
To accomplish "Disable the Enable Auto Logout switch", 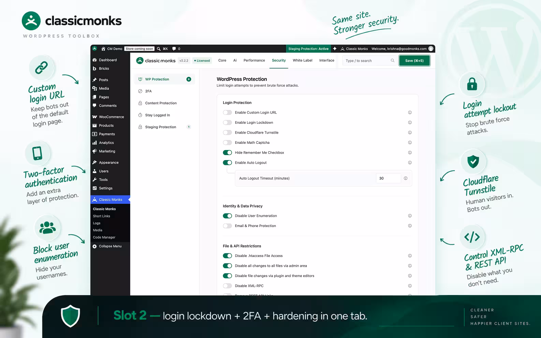I will click(x=228, y=163).
